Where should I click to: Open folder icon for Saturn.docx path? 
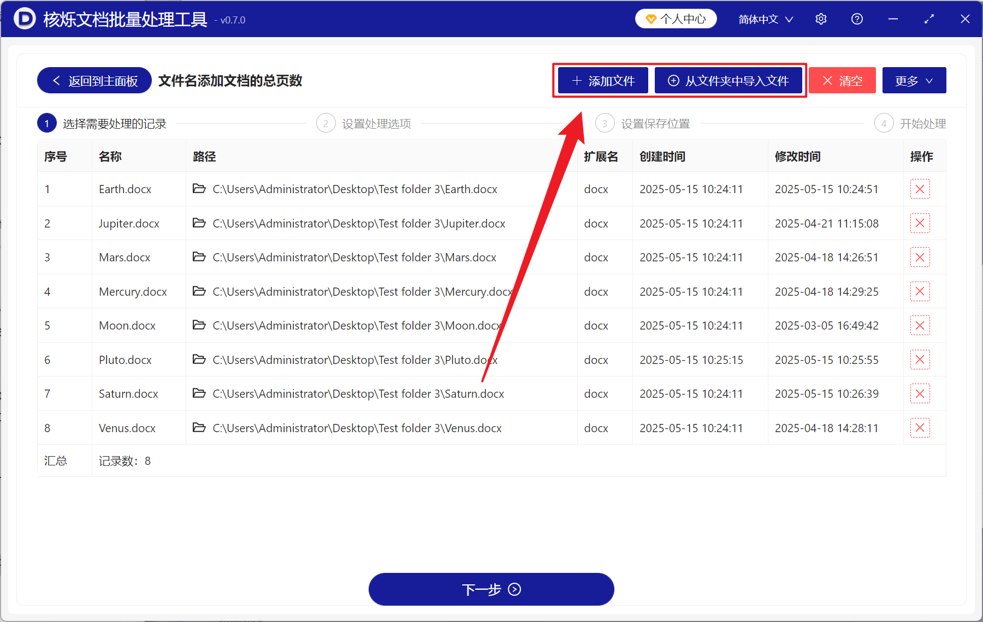point(199,393)
